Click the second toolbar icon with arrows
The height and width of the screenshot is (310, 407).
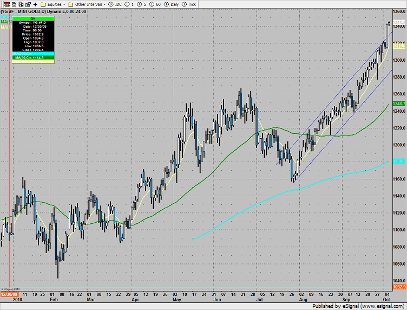coord(14,4)
